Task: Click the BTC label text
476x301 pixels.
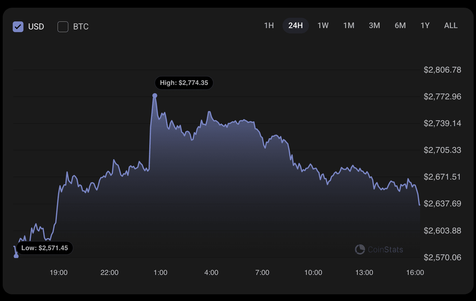Action: (x=81, y=27)
